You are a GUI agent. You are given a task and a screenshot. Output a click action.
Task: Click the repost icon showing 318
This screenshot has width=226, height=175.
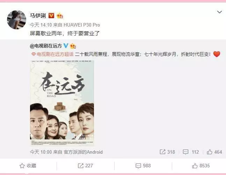pyautogui.click(x=162, y=152)
